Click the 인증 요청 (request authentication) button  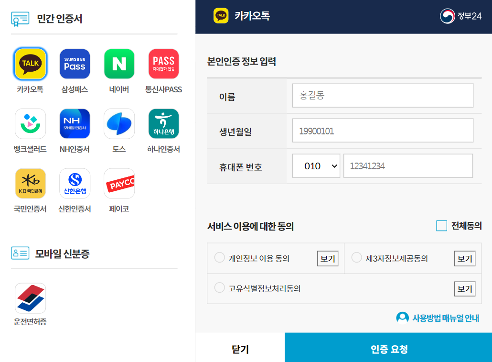click(x=388, y=348)
